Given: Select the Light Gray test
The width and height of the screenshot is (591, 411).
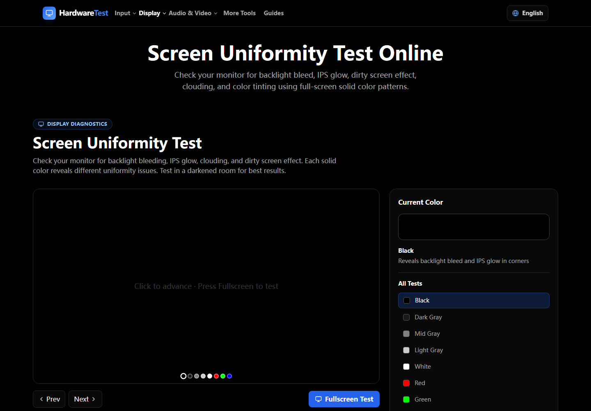Looking at the screenshot, I should click(x=474, y=350).
